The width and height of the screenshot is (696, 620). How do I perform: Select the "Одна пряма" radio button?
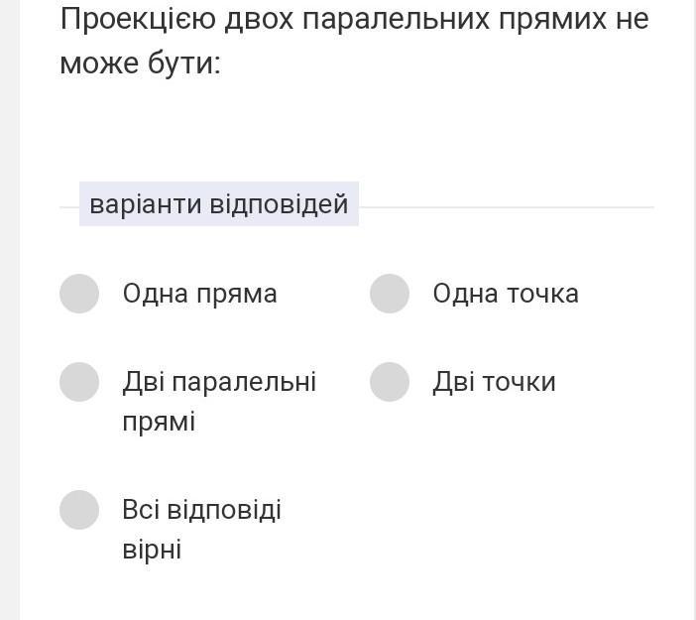[79, 294]
